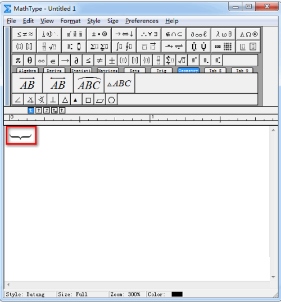Insert the circle symbol
The height and width of the screenshot is (302, 281).
click(x=111, y=99)
